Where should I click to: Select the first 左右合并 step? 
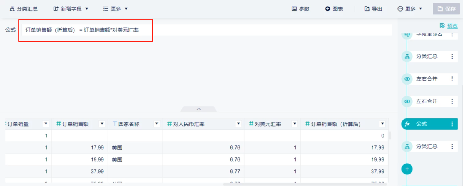pos(429,79)
